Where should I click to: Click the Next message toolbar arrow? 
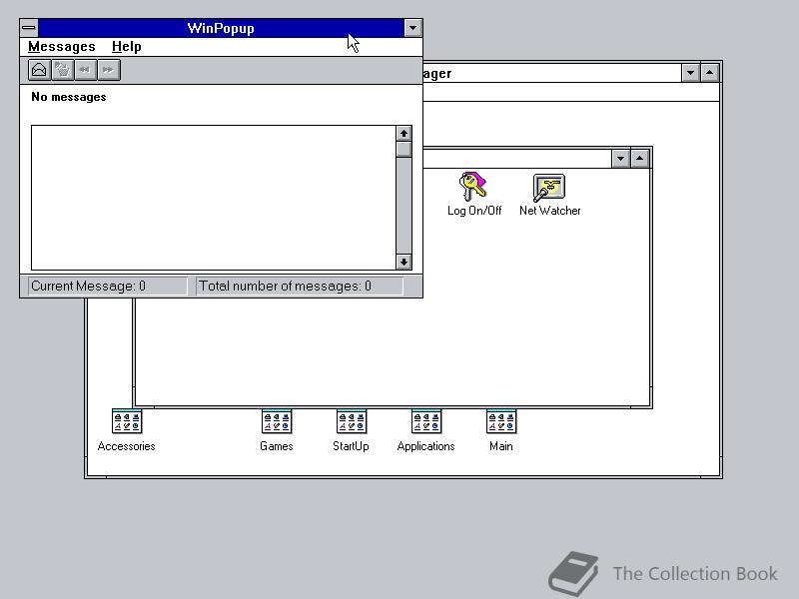(108, 70)
